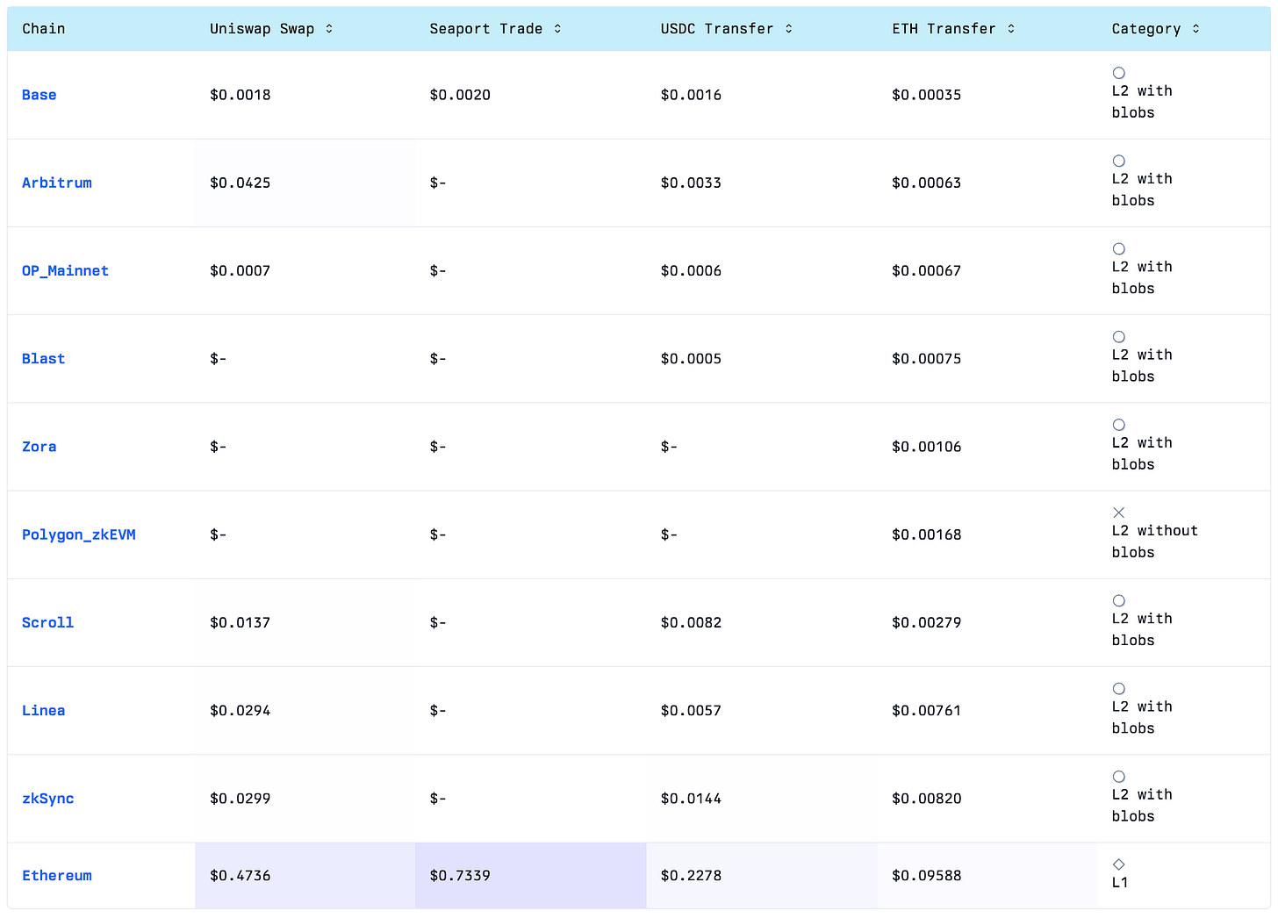Select OP_Mainnet USDC value $0.0006
This screenshot has width=1278, height=918.
pyautogui.click(x=691, y=271)
